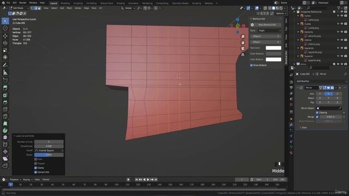Select the Move tool
The image size is (349, 196).
pyautogui.click(x=5, y=35)
